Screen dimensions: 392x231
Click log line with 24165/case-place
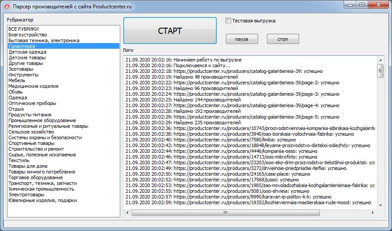(218, 174)
